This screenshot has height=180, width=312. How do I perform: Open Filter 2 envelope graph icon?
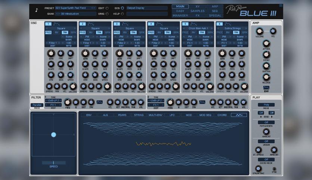click(x=202, y=102)
